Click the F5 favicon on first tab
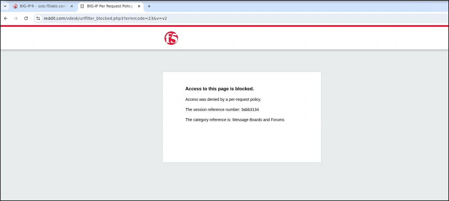The image size is (449, 201). point(15,6)
